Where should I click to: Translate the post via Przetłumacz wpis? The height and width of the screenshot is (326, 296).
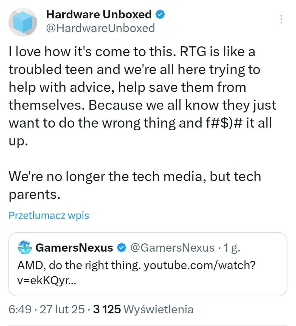tap(49, 215)
